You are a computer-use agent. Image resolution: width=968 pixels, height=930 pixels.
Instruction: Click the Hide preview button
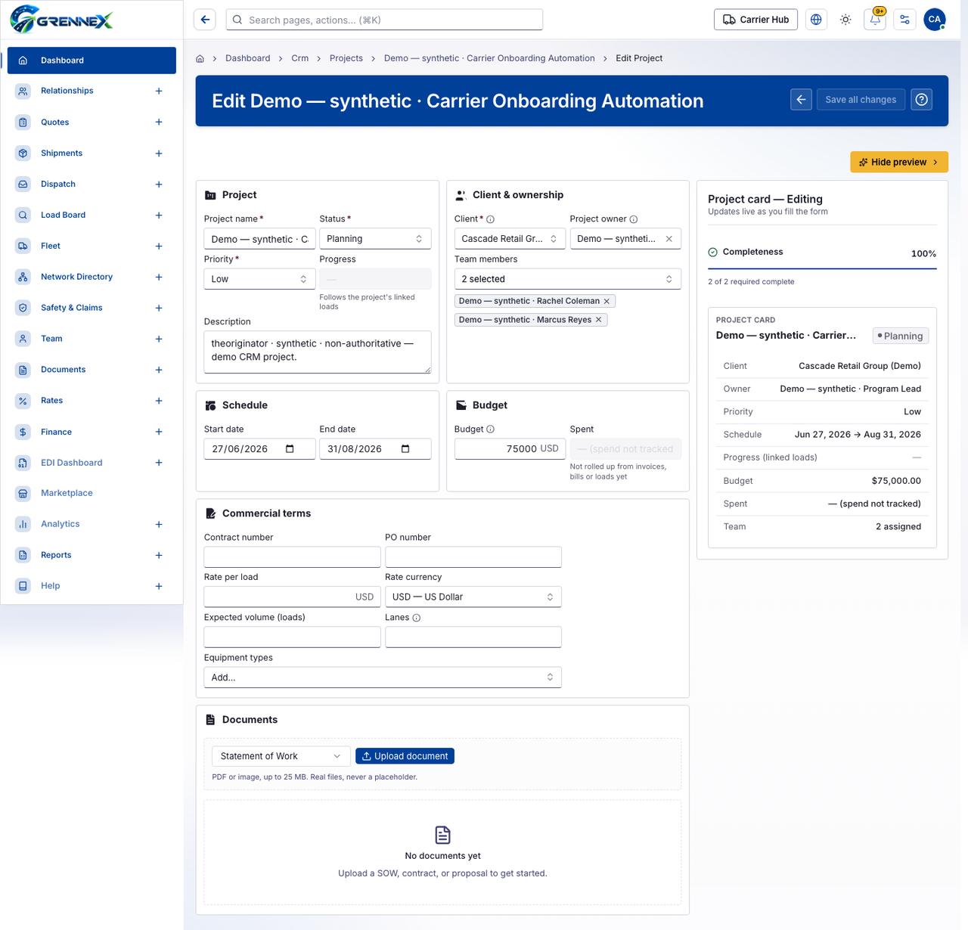899,162
